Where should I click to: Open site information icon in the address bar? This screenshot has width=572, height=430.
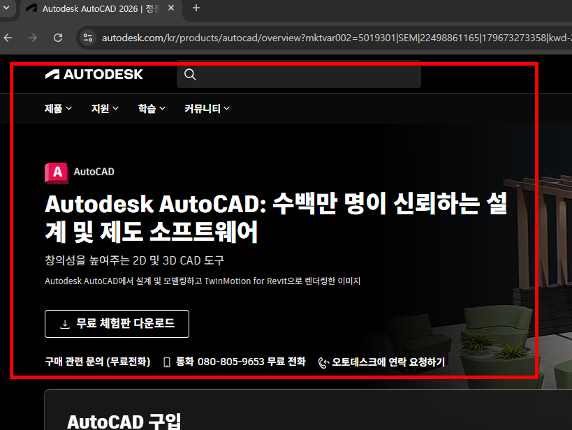[87, 38]
